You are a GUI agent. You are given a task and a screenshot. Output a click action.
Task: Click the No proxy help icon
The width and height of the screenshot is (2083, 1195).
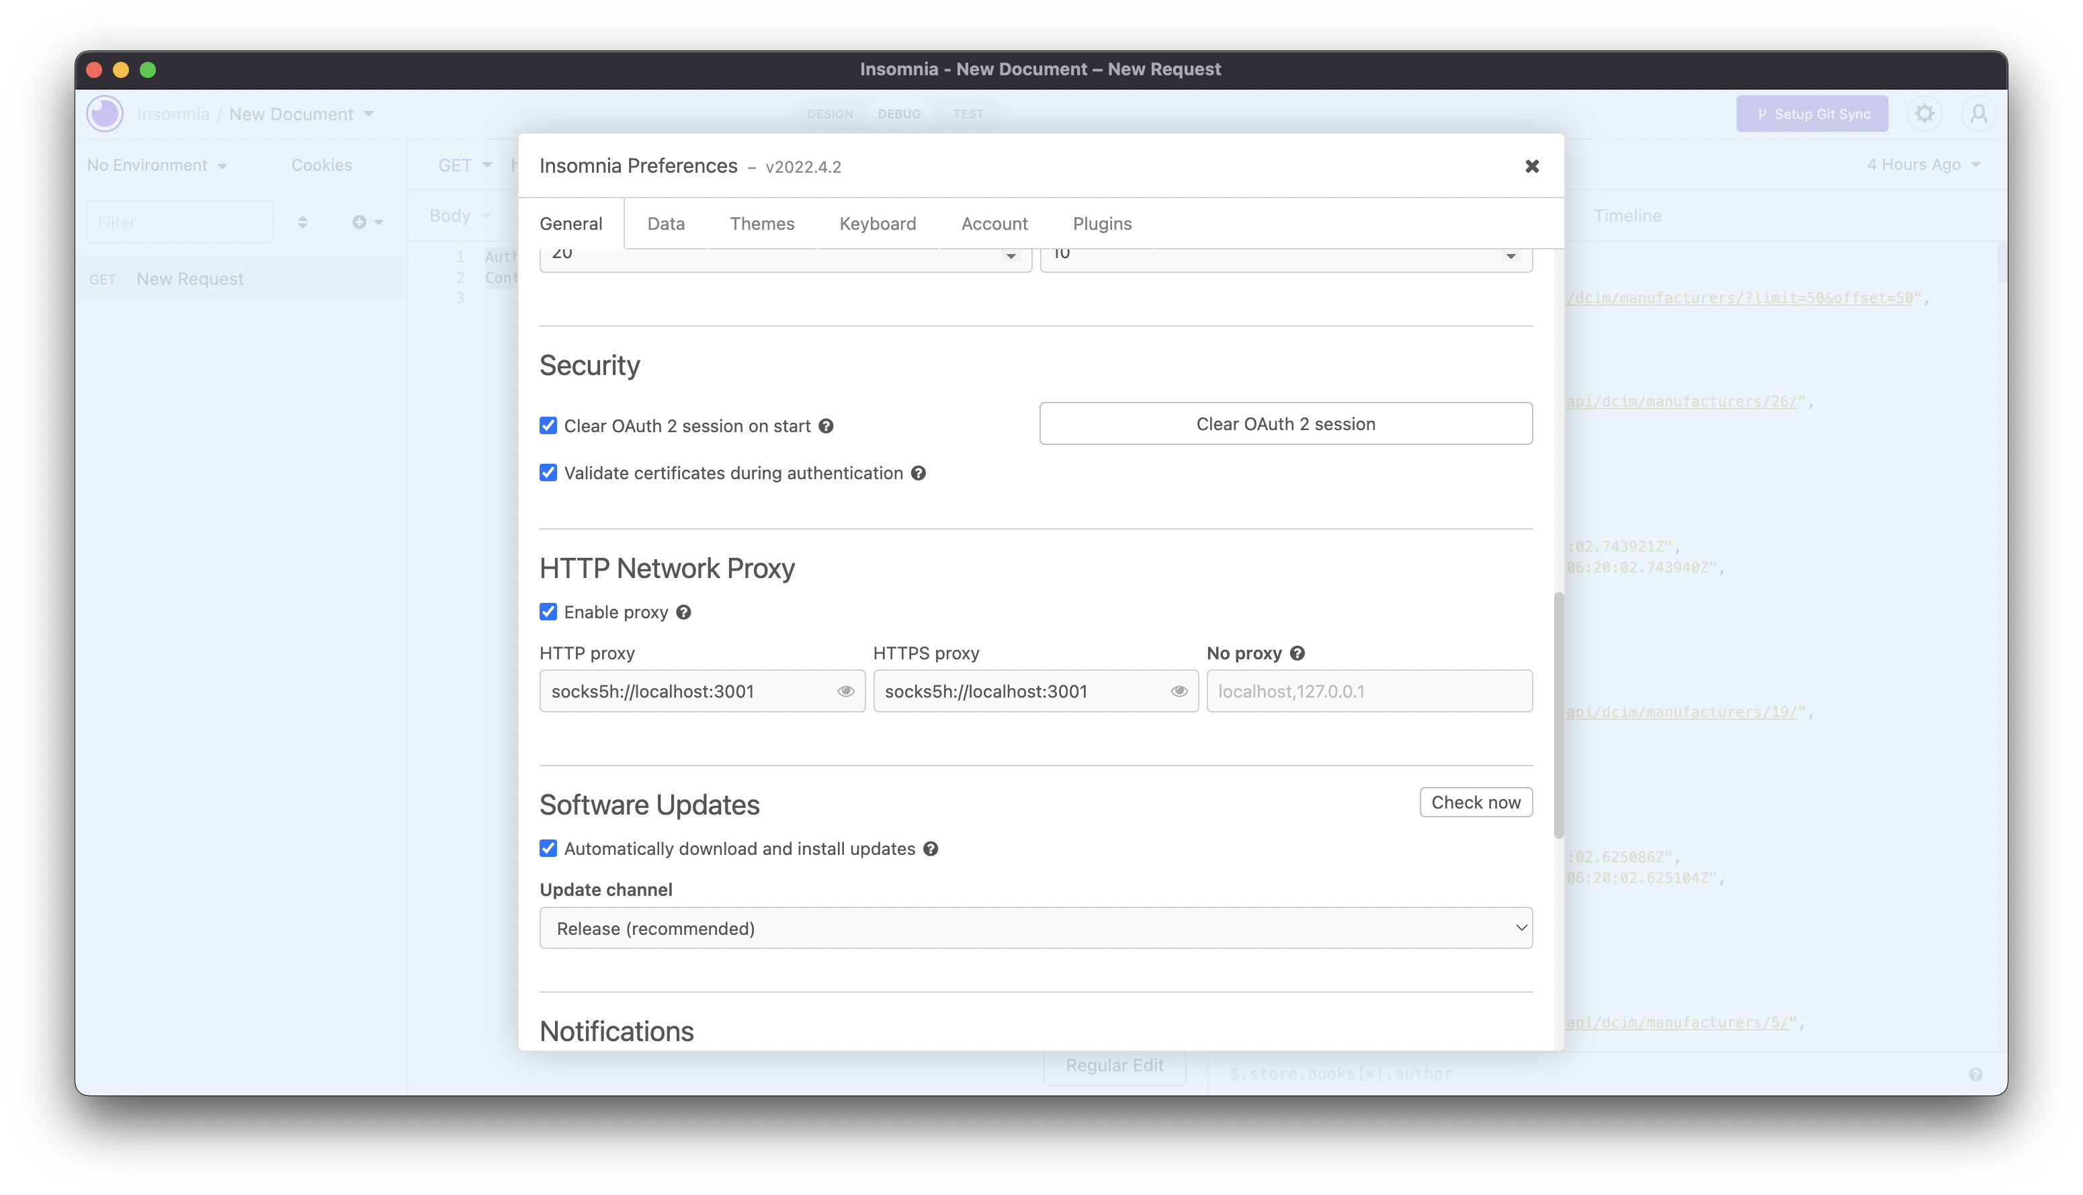(1297, 653)
